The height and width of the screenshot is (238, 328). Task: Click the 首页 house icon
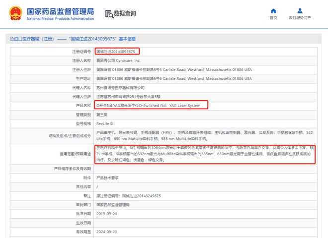273,11
